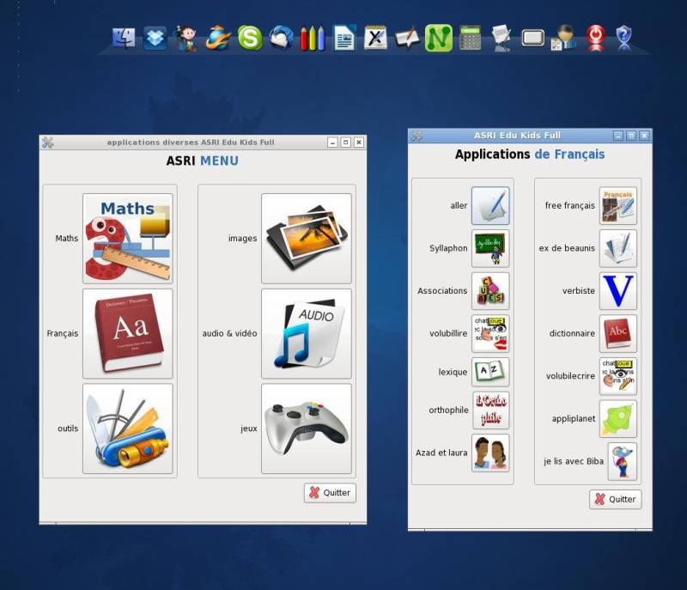
Task: Launch lexique A Z icon
Action: tap(490, 372)
